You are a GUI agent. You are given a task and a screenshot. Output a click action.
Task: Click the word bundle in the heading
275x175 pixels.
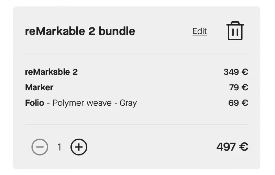click(x=117, y=31)
